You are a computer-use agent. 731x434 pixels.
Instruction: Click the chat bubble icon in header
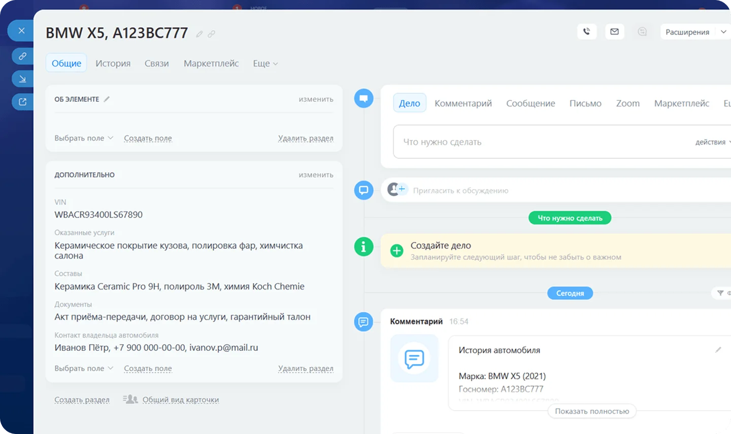(642, 31)
